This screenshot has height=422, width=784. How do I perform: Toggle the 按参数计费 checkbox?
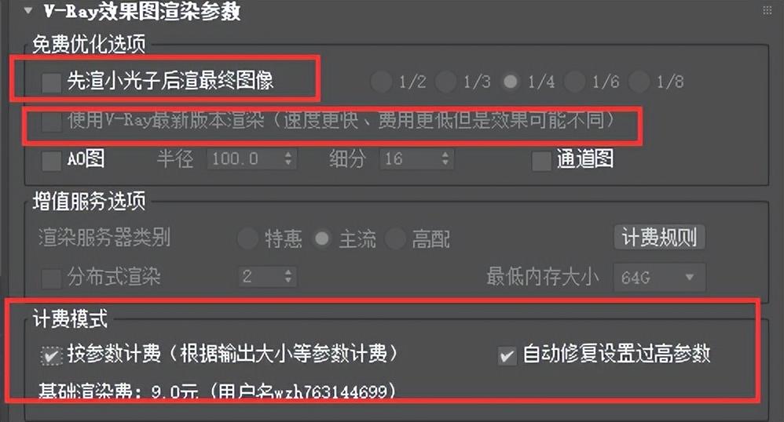(x=51, y=355)
